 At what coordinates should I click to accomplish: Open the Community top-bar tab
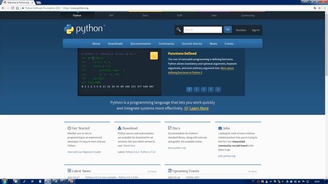[248, 15]
